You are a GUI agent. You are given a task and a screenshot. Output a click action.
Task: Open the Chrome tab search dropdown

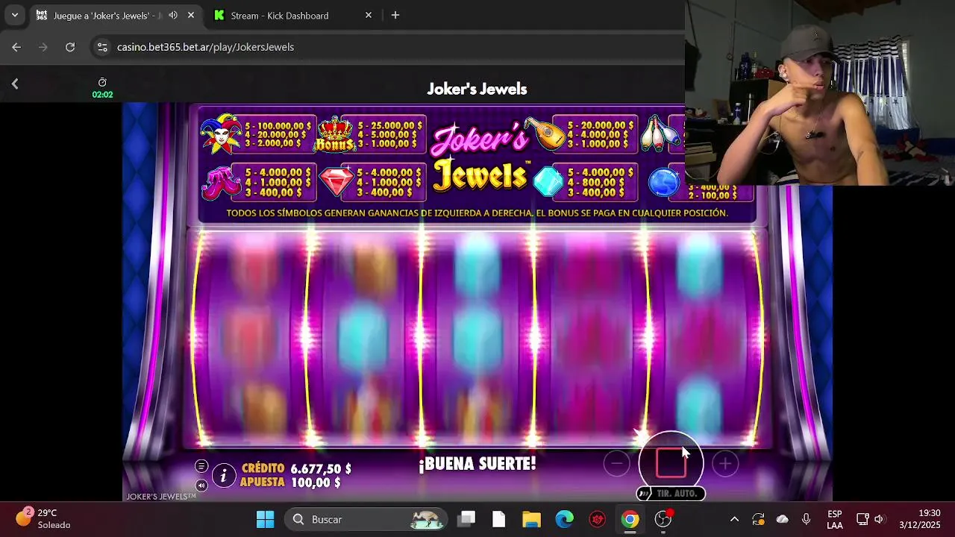click(x=14, y=15)
